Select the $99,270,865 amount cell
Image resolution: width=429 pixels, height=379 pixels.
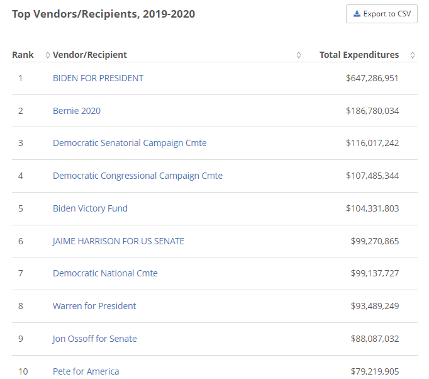pos(375,241)
